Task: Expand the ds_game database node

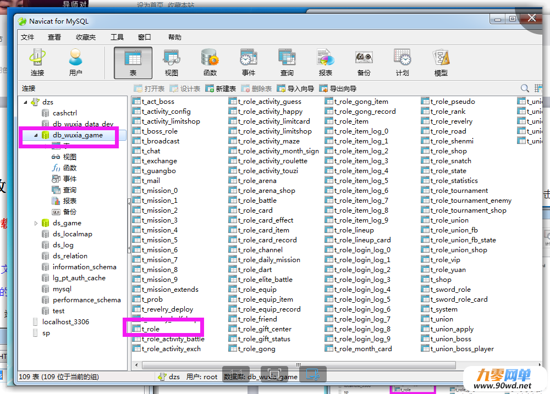Action: pyautogui.click(x=36, y=223)
